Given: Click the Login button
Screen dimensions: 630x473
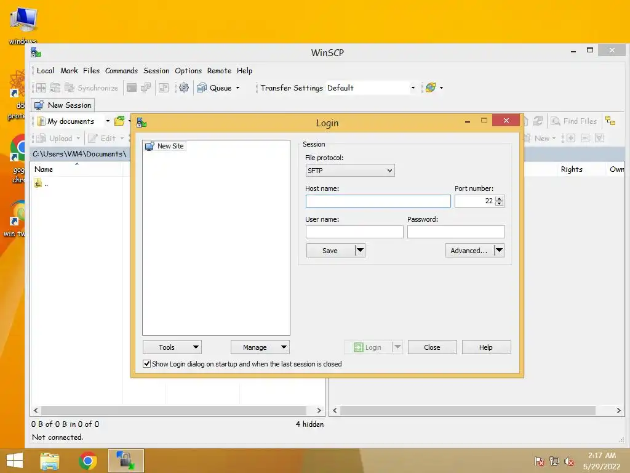Looking at the screenshot, I should pos(368,347).
